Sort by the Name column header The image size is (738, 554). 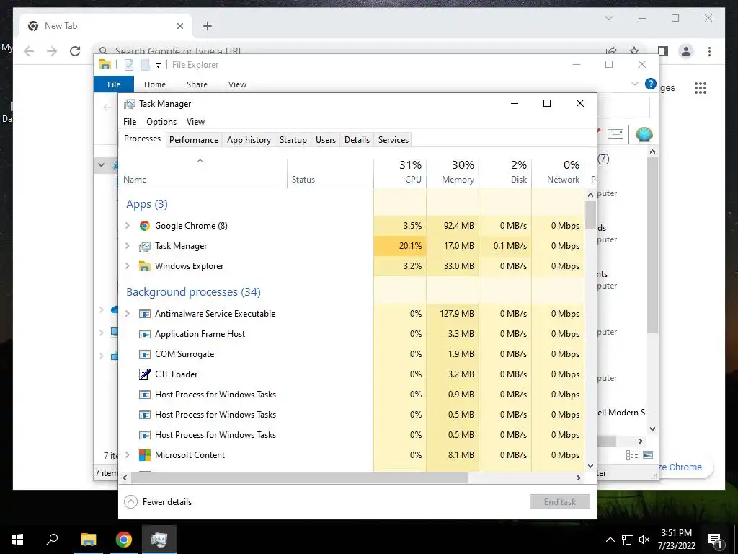click(x=203, y=172)
